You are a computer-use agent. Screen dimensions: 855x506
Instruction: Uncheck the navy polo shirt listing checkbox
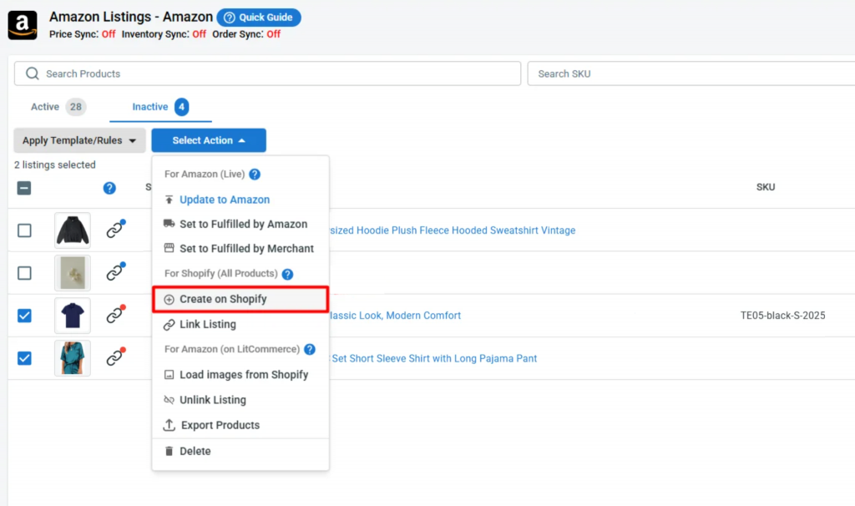point(24,316)
